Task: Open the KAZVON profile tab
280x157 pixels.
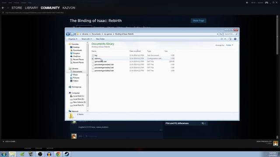Action: 69,8
